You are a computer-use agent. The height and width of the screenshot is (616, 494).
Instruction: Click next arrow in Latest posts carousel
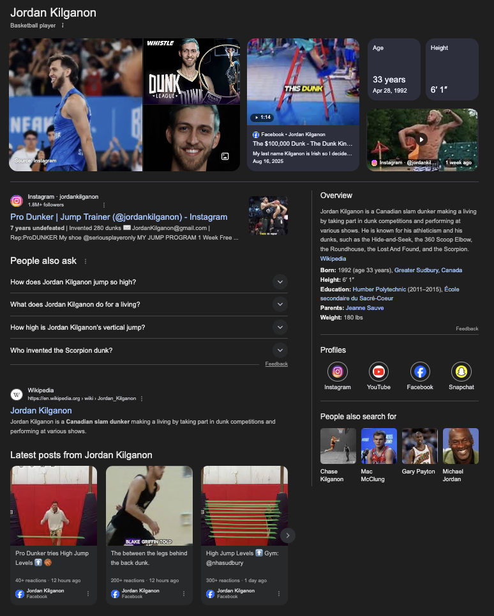click(x=288, y=535)
